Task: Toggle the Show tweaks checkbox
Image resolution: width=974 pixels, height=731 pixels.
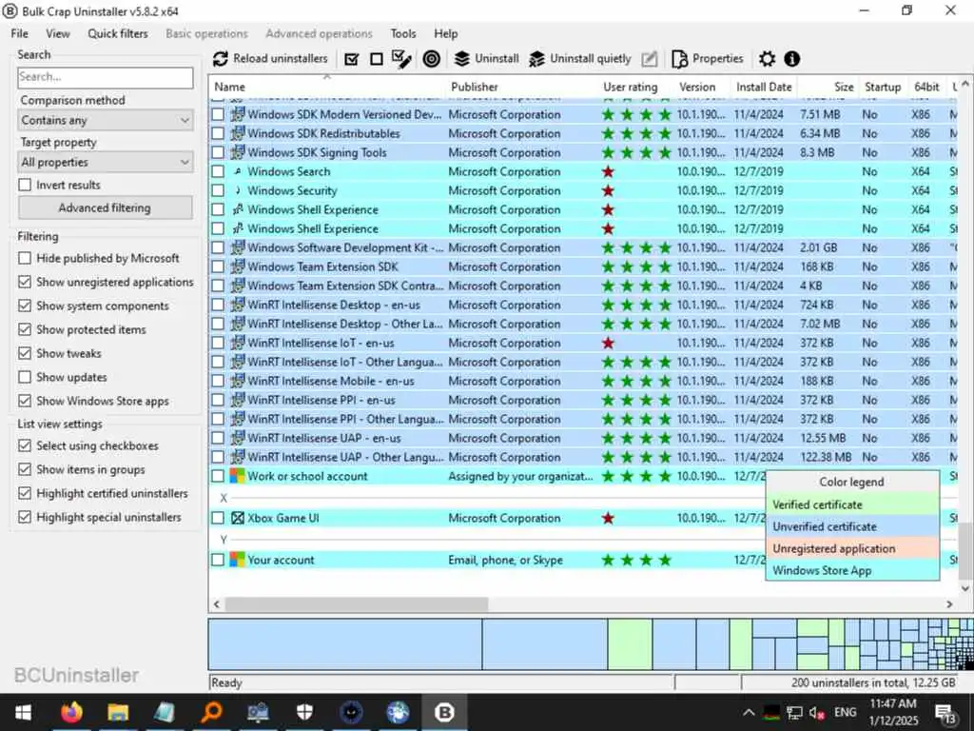Action: pos(25,353)
